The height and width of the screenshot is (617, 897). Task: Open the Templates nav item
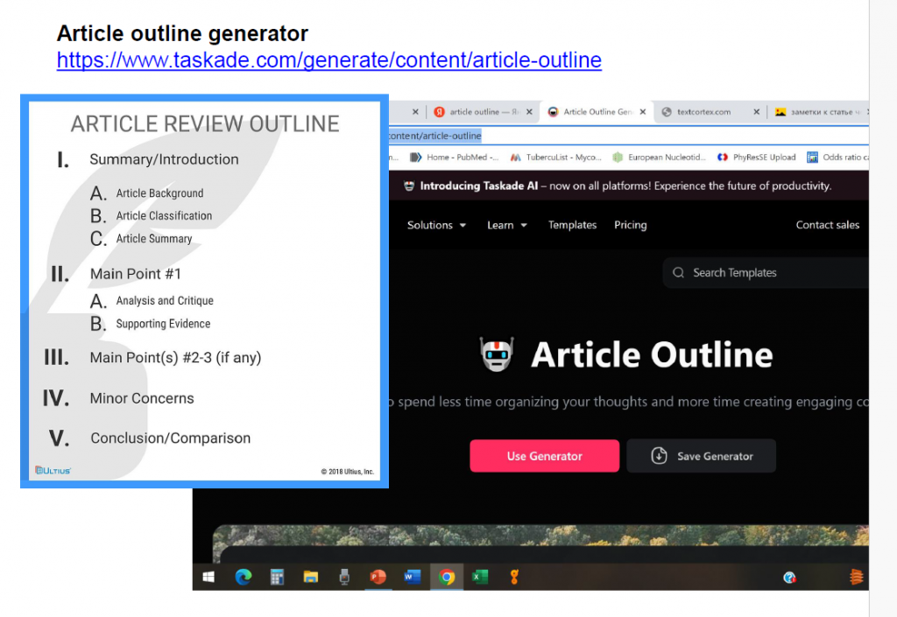click(x=572, y=225)
